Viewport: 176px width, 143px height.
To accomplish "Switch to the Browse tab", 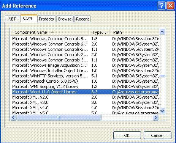I will coord(65,19).
